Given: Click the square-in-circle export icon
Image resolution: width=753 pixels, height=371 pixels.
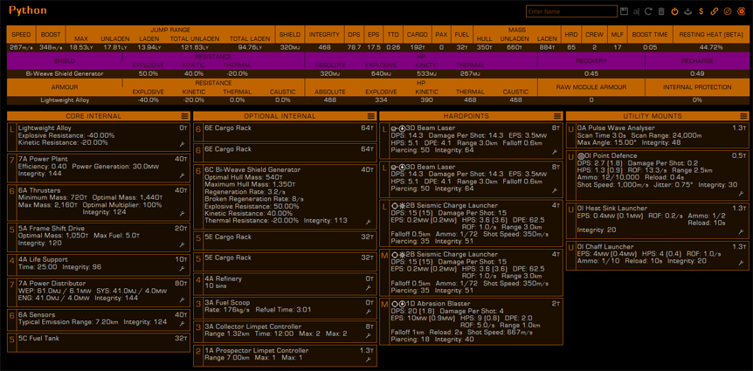Looking at the screenshot, I should pyautogui.click(x=728, y=11).
